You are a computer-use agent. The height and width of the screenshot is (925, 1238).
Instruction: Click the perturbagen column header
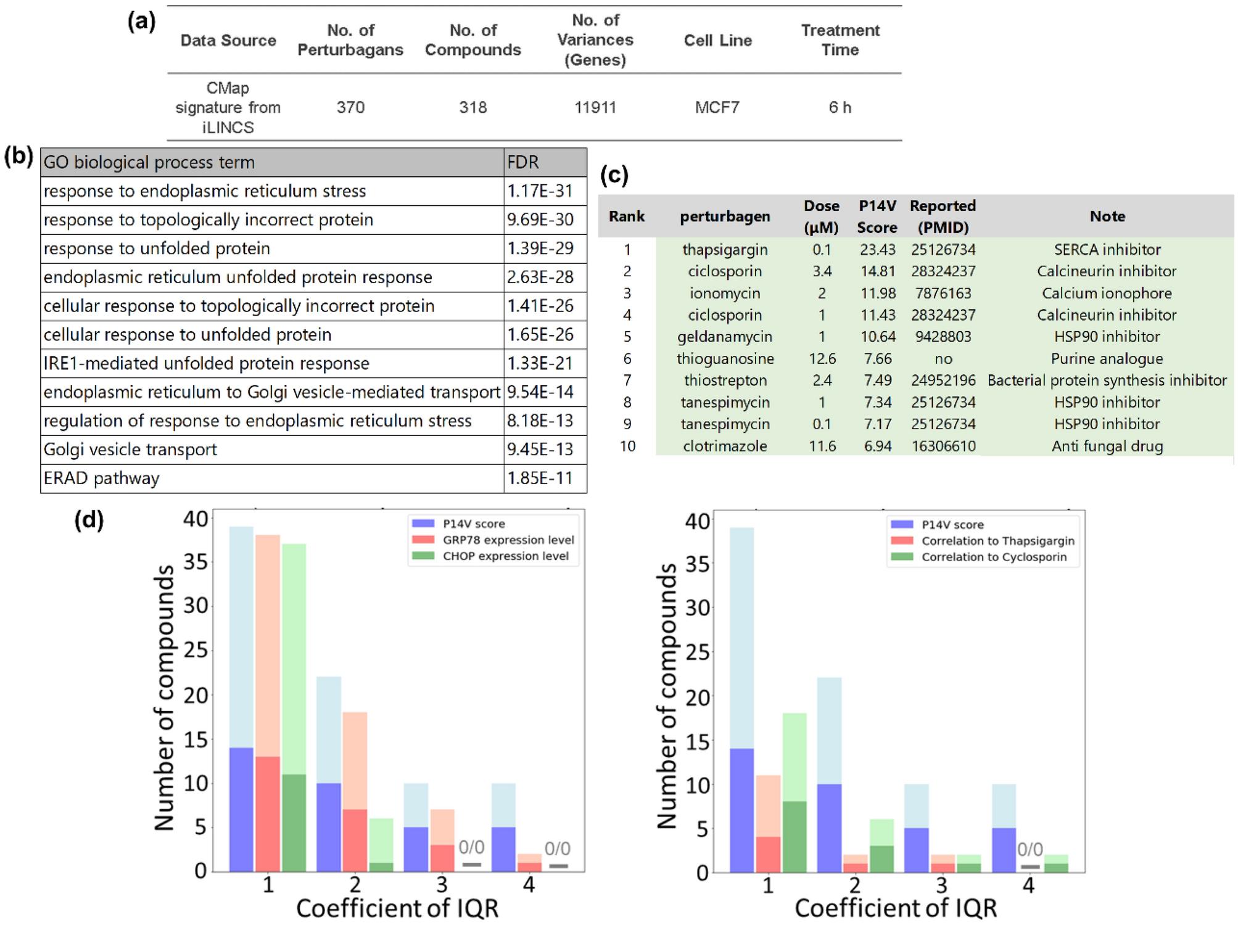725,217
